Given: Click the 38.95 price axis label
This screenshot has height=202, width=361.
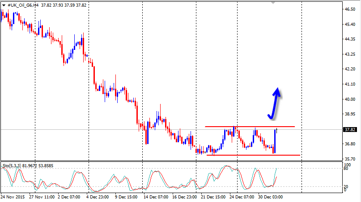Looking at the screenshot, I should point(350,114).
